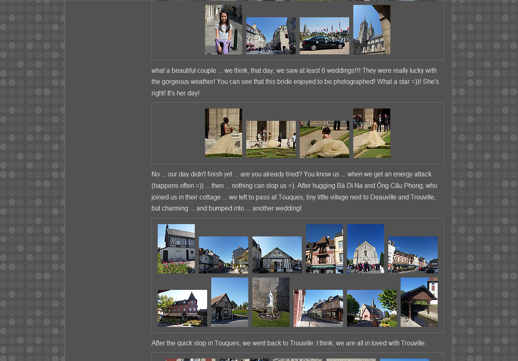
Task: Open the white statue against stone wall photo
Action: coord(271,302)
